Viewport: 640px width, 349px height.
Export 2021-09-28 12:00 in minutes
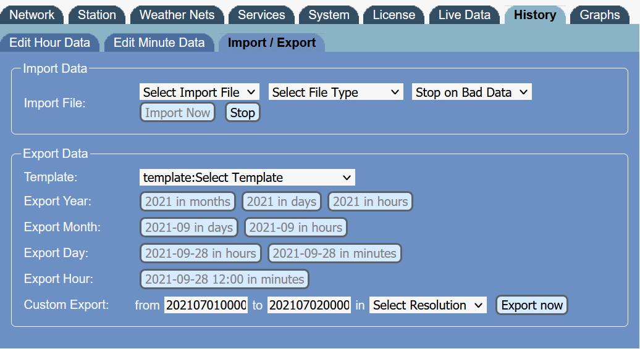[x=224, y=279]
